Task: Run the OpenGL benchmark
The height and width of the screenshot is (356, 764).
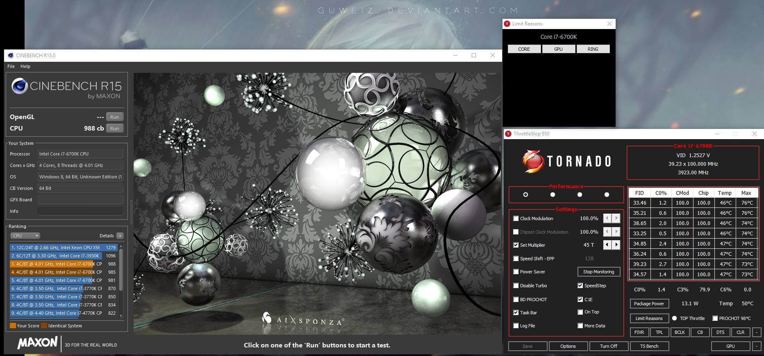Action: [x=115, y=117]
